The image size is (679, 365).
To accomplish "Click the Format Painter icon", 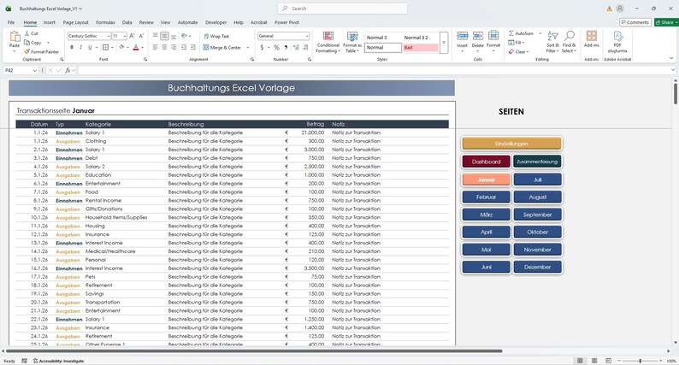I will tap(27, 51).
